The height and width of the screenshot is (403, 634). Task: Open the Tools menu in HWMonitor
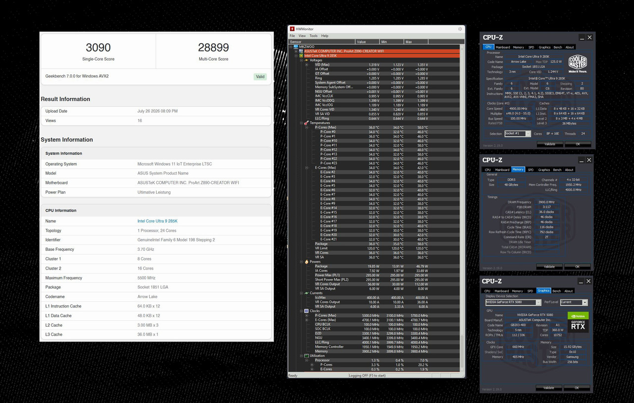click(x=314, y=36)
